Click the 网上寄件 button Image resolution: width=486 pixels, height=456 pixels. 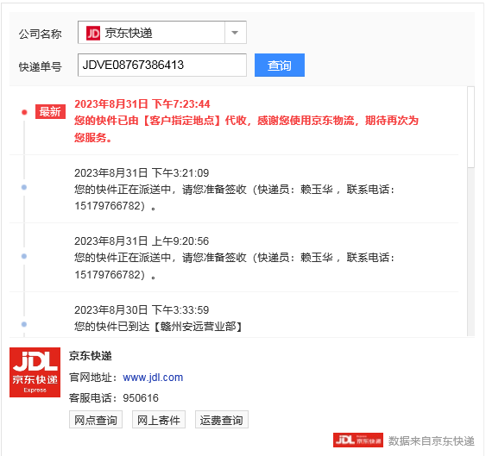[x=159, y=420]
